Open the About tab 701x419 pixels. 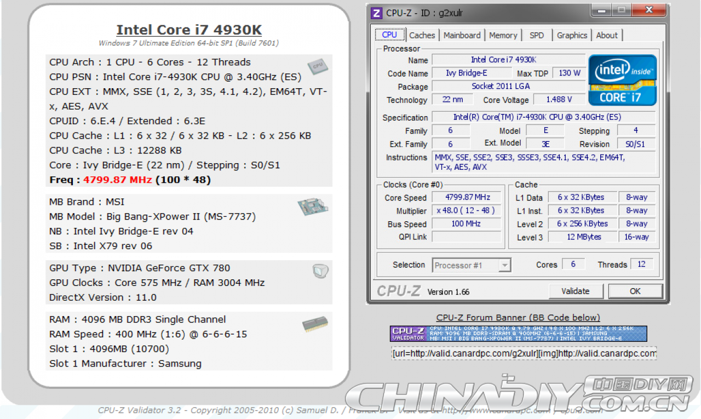pos(607,35)
